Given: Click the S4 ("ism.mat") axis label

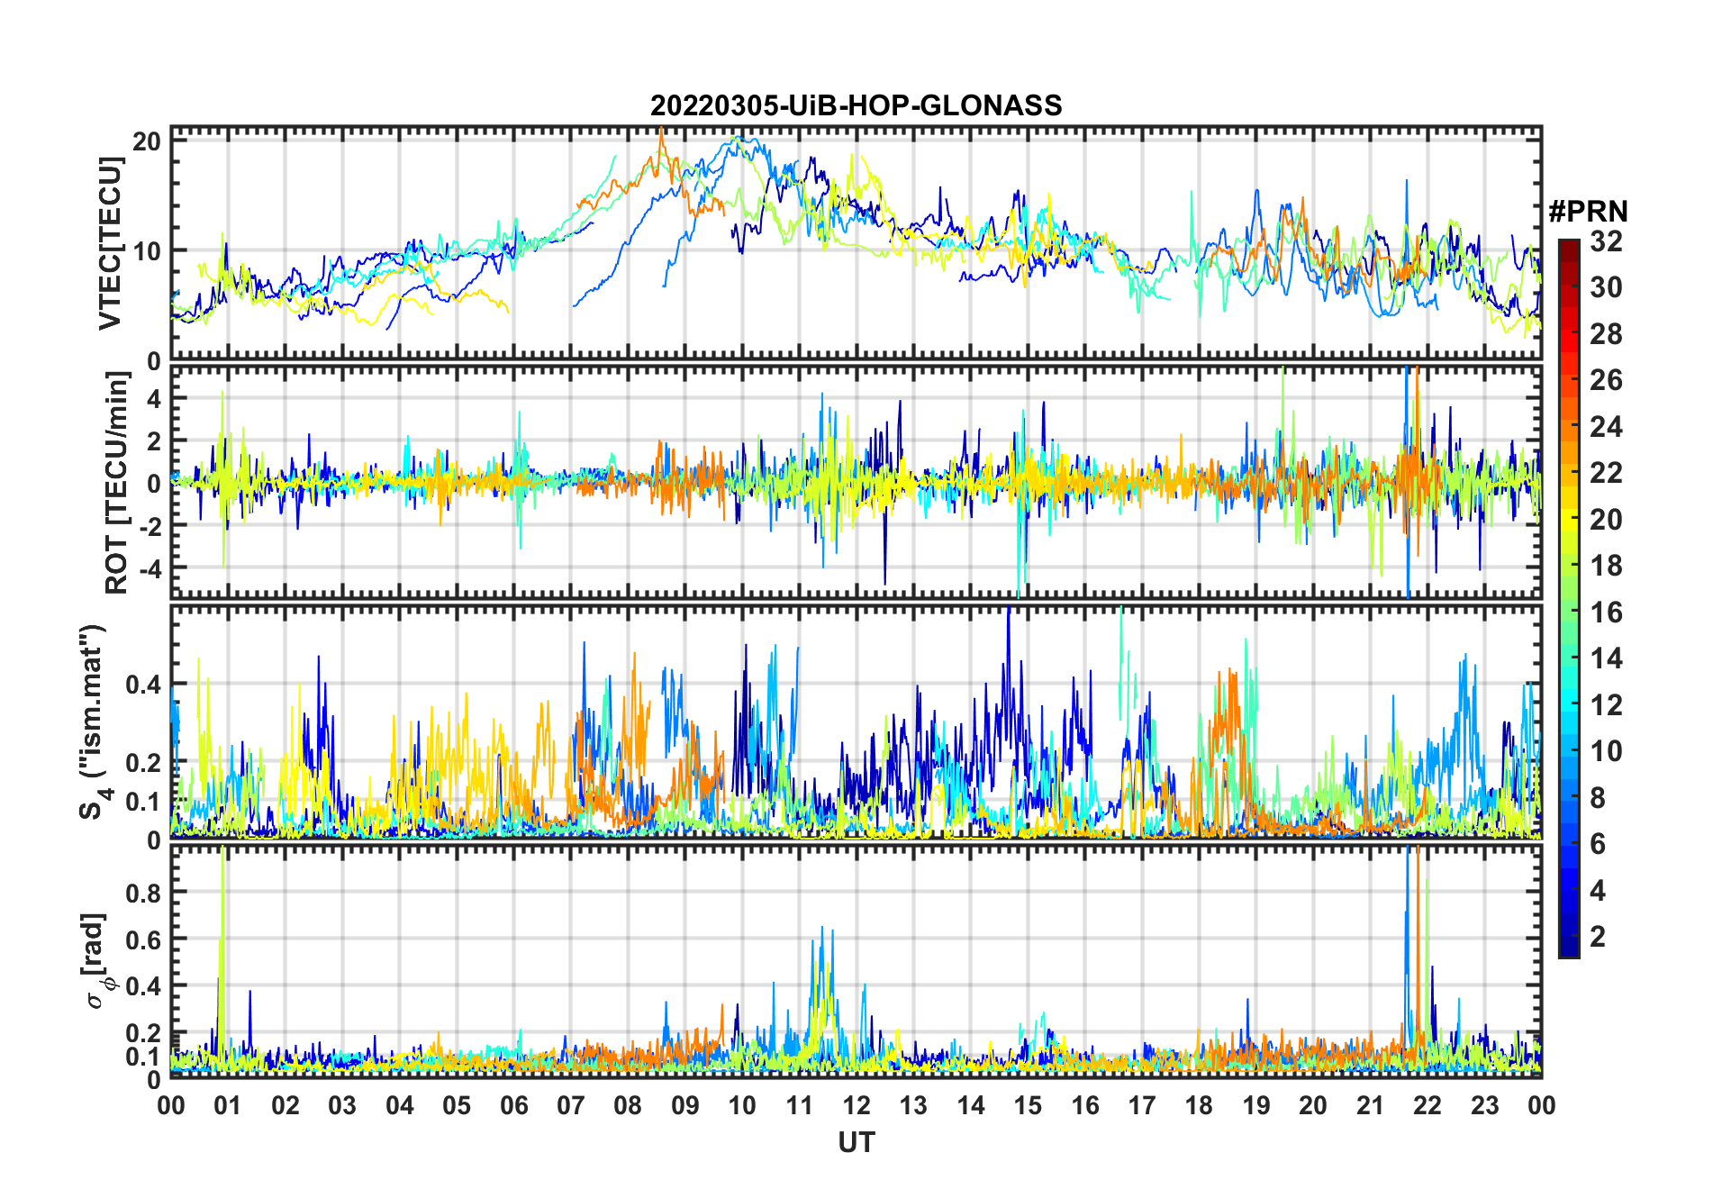Looking at the screenshot, I should pos(93,722).
